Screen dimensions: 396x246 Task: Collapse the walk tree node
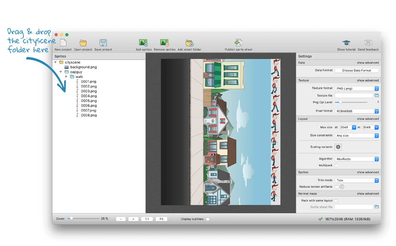[x=66, y=77]
